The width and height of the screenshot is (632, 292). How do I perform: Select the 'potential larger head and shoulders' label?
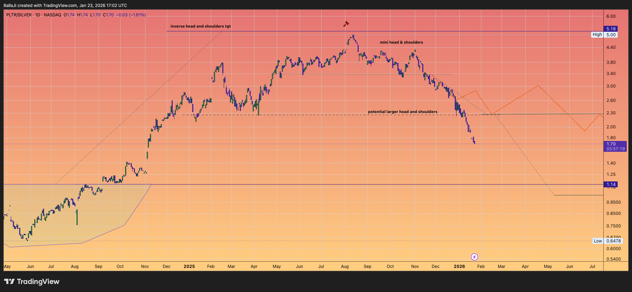coord(403,112)
